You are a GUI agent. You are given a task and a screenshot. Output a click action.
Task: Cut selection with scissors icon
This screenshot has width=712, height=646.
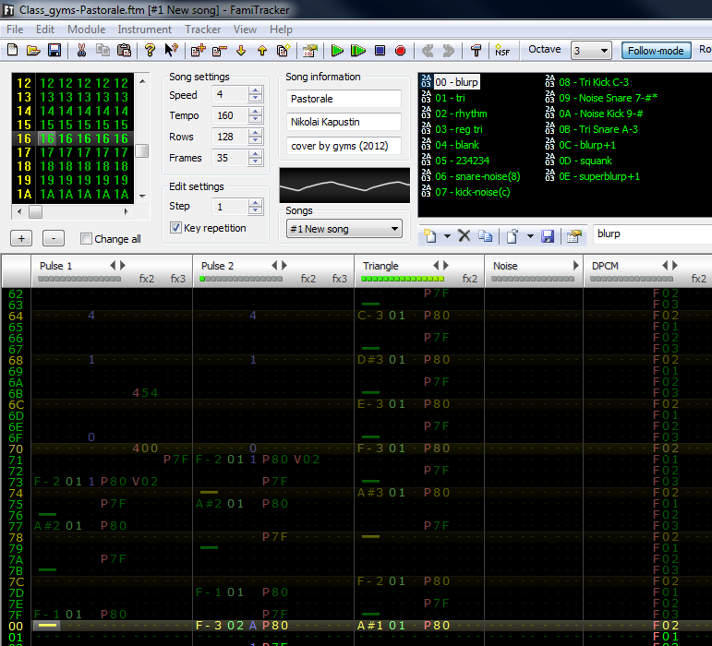coord(82,51)
